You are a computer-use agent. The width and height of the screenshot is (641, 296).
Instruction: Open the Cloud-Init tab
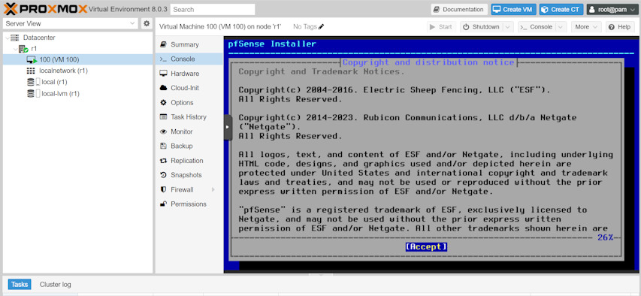click(x=189, y=88)
